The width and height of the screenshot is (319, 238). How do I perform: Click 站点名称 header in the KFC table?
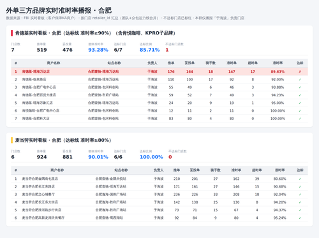pos(114,63)
